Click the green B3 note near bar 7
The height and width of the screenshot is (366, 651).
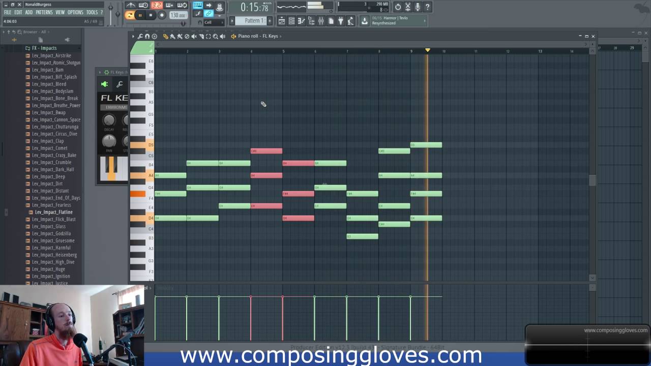pos(362,236)
